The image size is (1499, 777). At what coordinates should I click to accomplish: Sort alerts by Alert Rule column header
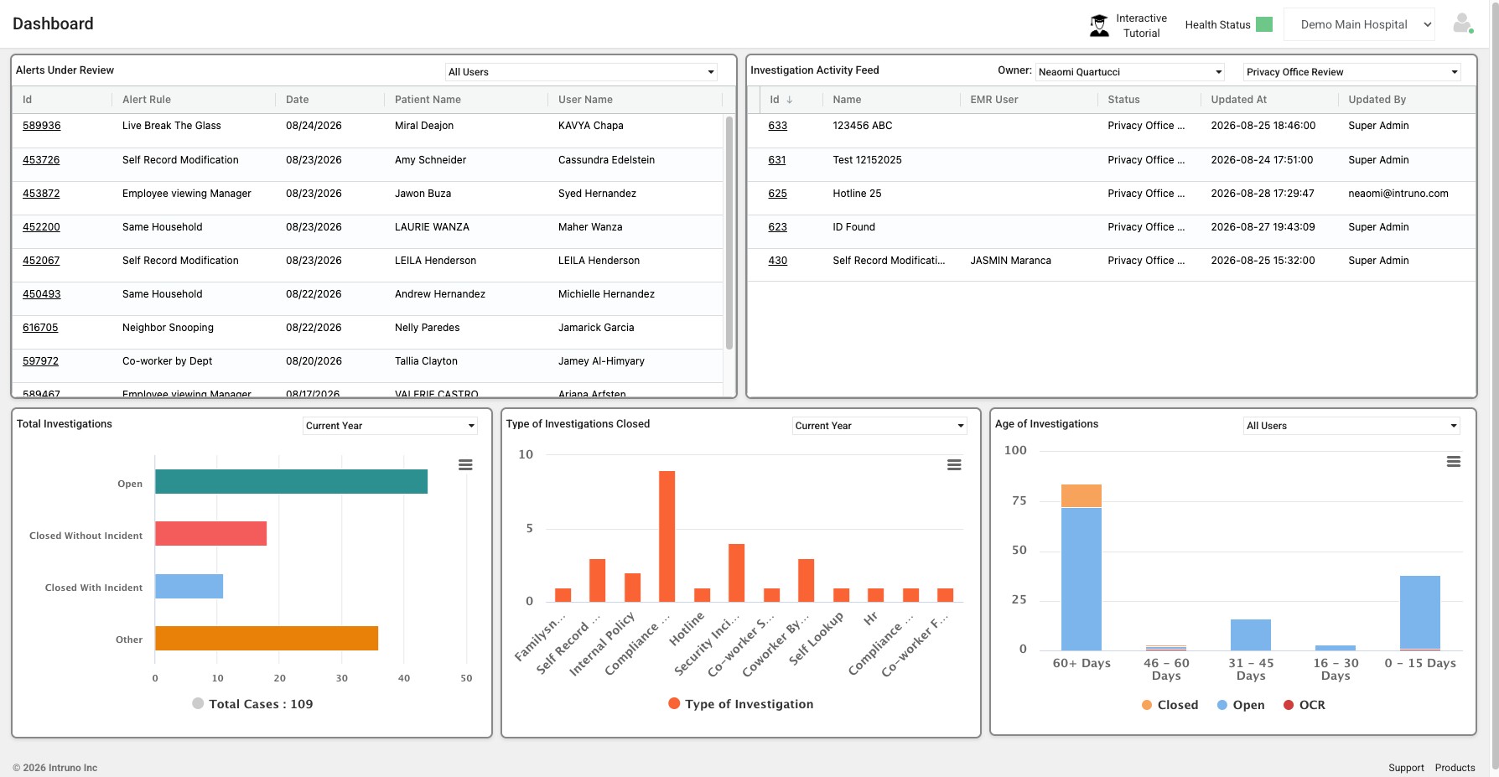point(147,100)
